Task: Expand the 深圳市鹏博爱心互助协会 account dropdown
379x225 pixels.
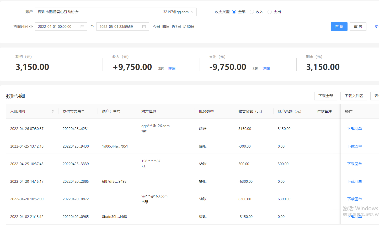Action: pos(193,12)
